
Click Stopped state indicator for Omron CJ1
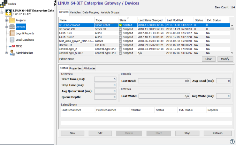(120, 45)
